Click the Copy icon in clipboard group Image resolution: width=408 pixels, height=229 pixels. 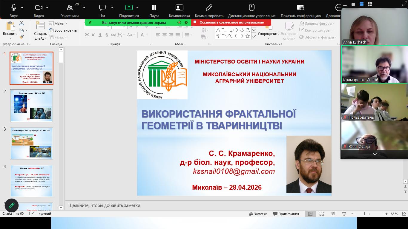click(21, 30)
